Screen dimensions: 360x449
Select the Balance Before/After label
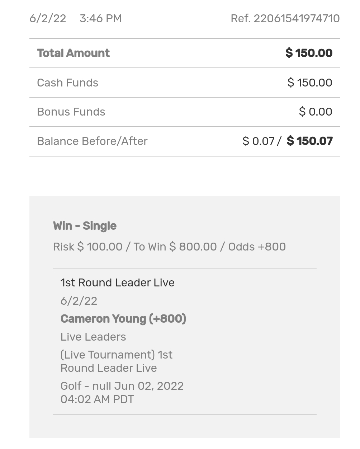(92, 141)
